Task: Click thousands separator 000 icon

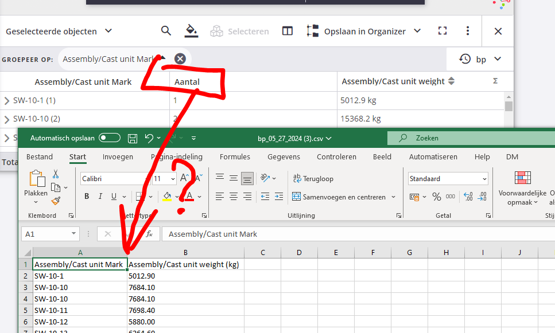Action: coord(450,197)
